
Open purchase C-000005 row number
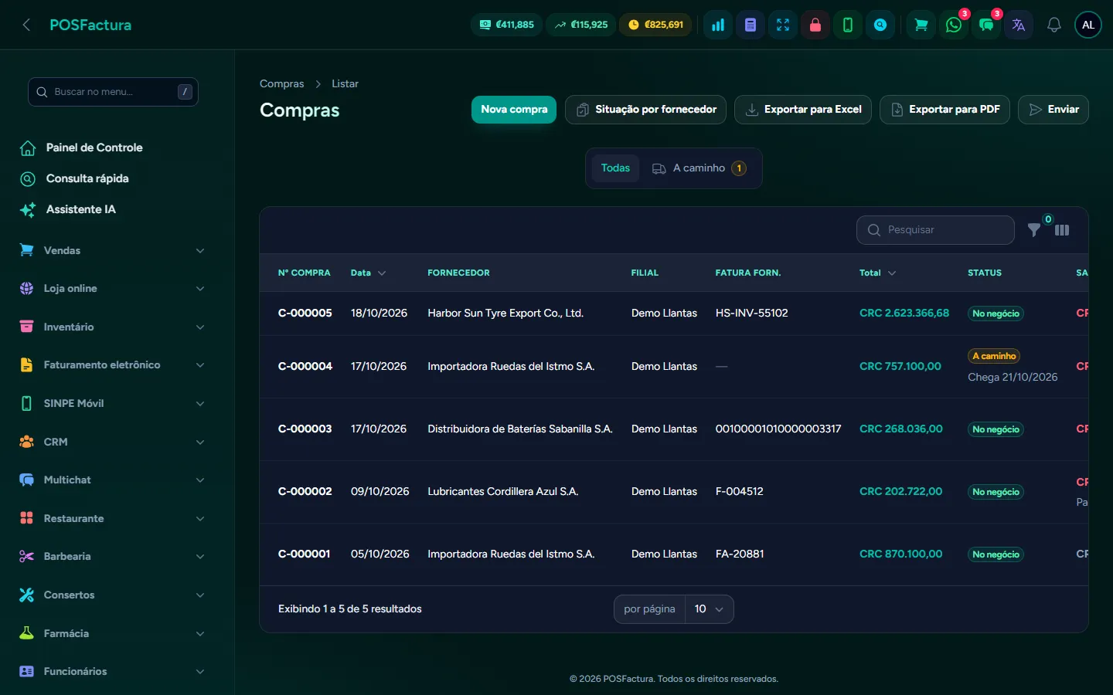(305, 313)
